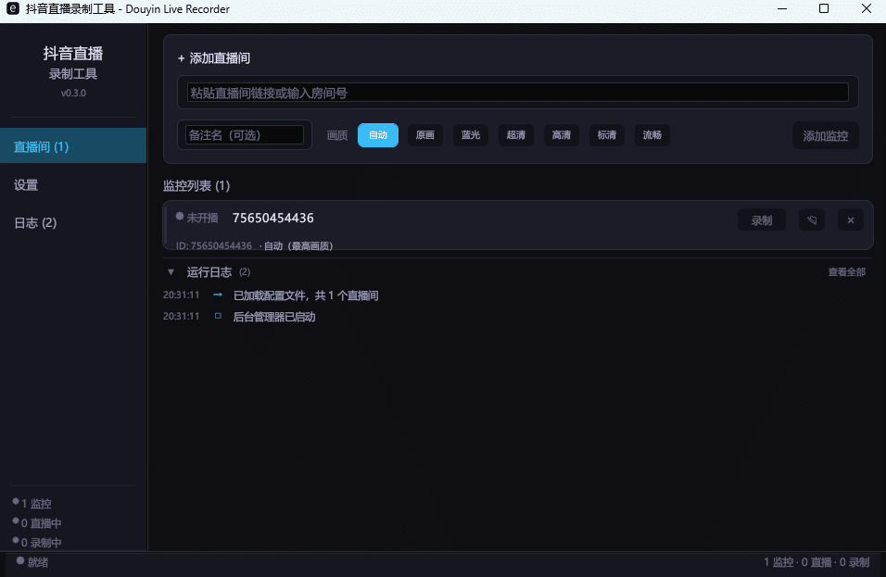This screenshot has height=577, width=886.
Task: Click the '0 录制中' sidebar counter
Action: click(x=37, y=543)
